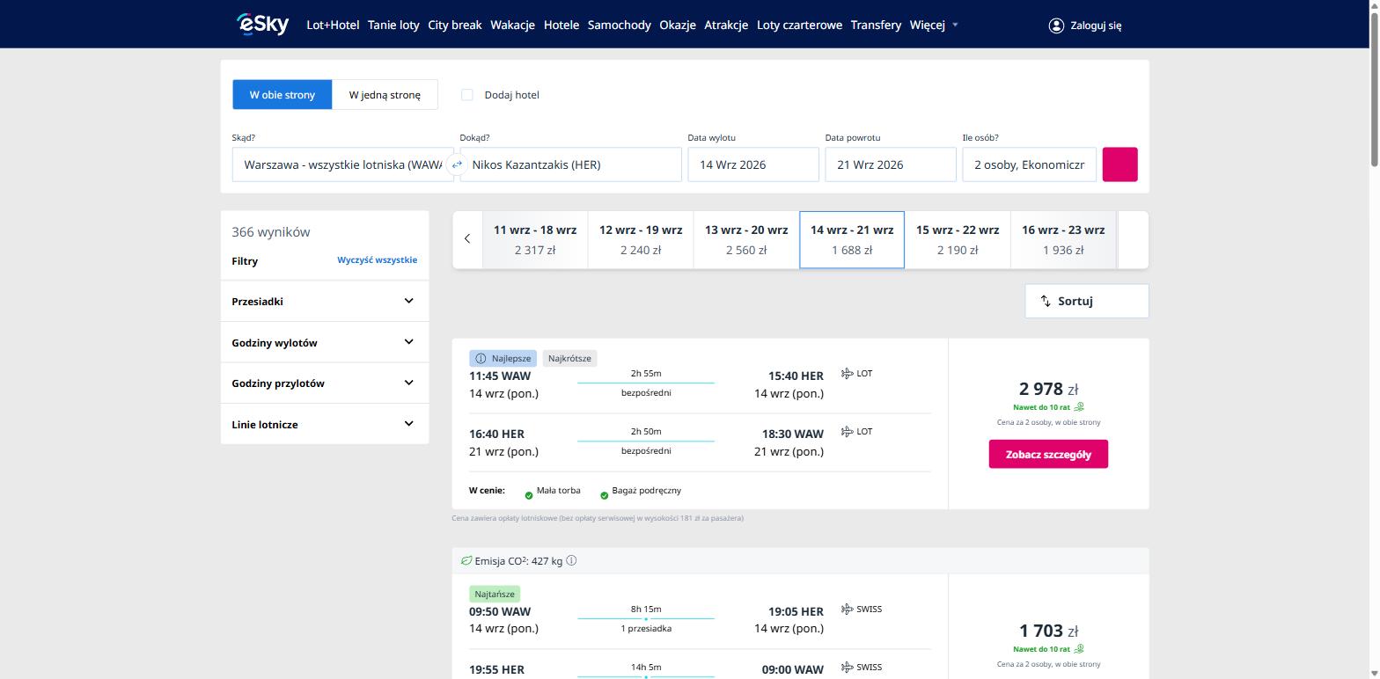Screen dimensions: 1380x679
Task: Show earlier date ranges with the left chevron
Action: coord(467,239)
